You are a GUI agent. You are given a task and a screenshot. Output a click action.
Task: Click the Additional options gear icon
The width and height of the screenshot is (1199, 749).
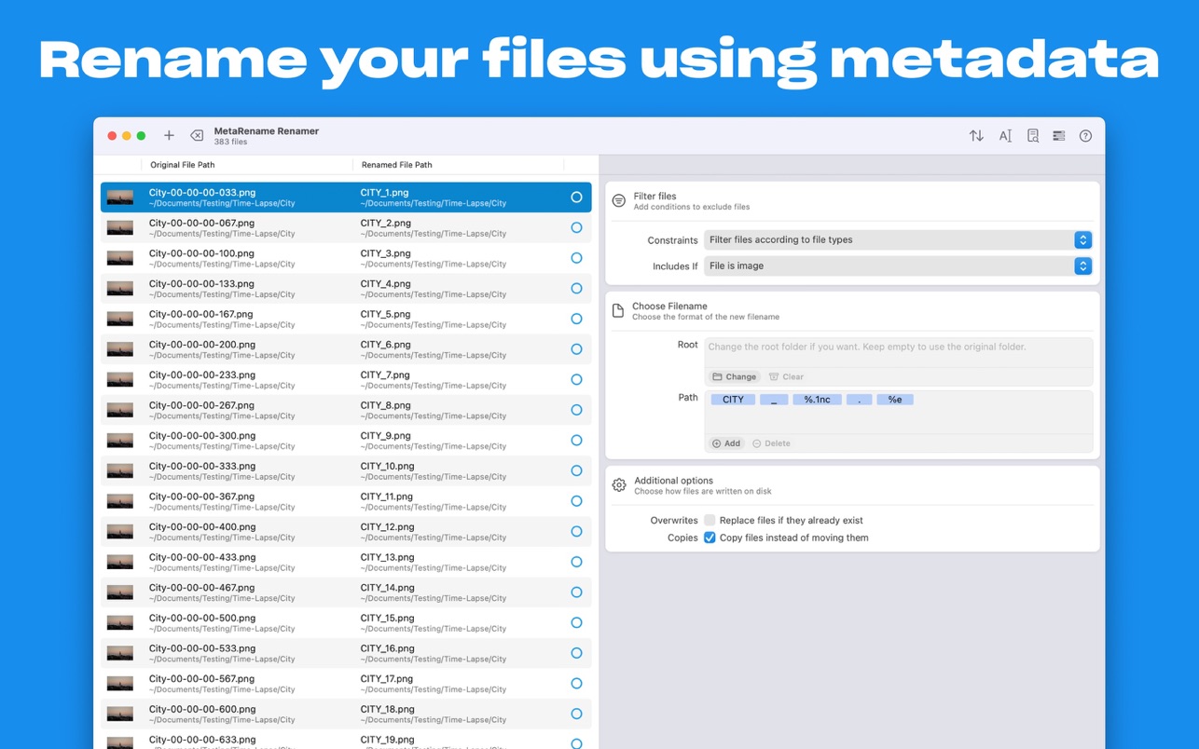[619, 485]
